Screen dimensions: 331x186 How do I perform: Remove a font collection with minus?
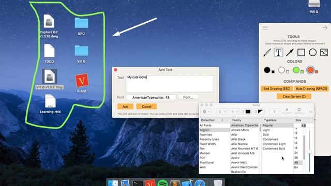[227, 120]
